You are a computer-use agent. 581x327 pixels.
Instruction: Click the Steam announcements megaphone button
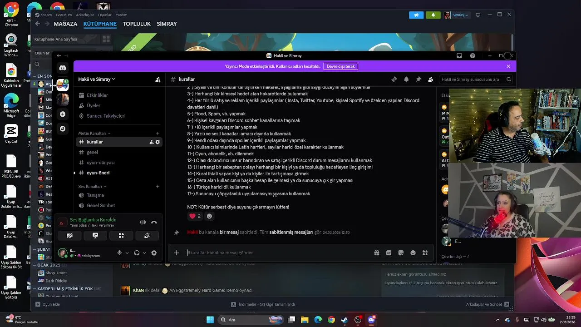click(416, 15)
